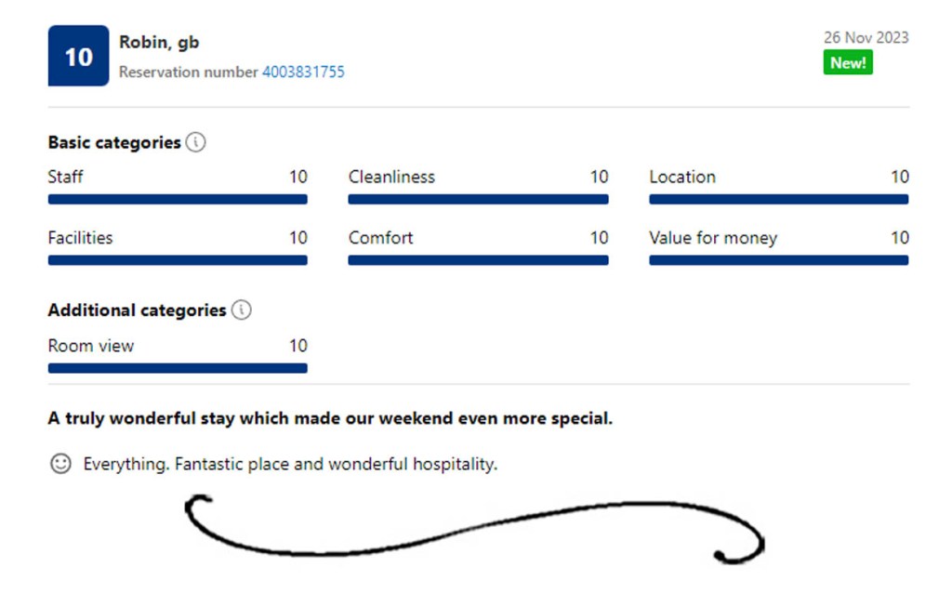Click the Room view rating bar
The height and width of the screenshot is (606, 952).
coord(178,368)
